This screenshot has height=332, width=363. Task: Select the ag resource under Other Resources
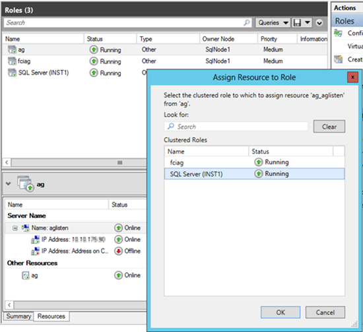tap(76, 275)
